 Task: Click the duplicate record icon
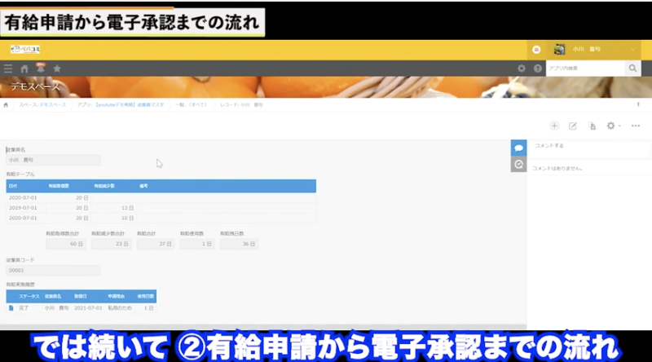593,126
